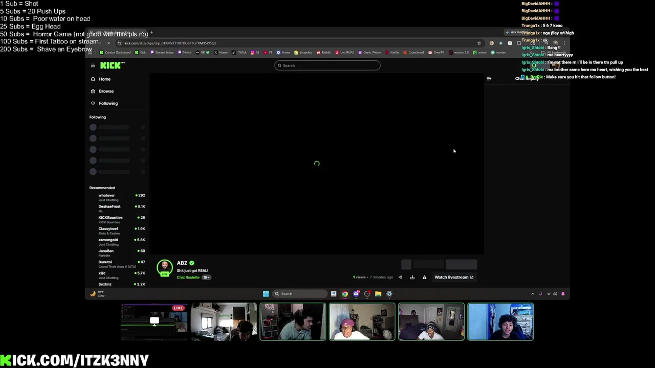Screen dimensions: 655x368
Task: Report the clip with warning icon
Action: click(424, 277)
